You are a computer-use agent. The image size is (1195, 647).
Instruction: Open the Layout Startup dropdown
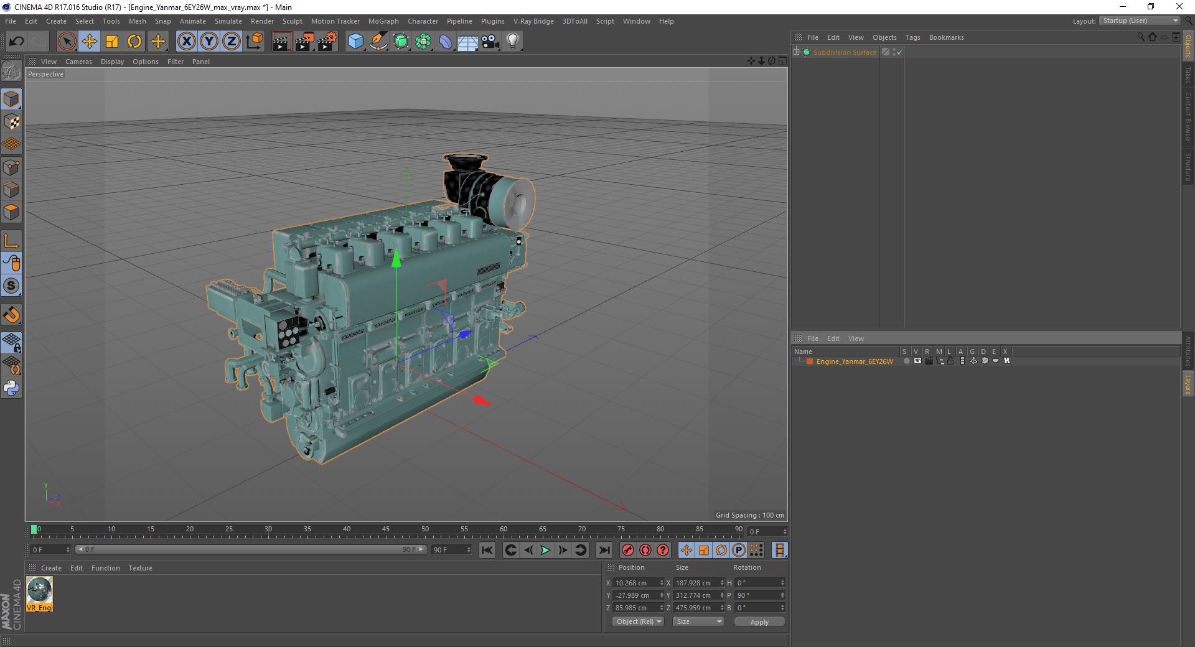pos(1140,21)
